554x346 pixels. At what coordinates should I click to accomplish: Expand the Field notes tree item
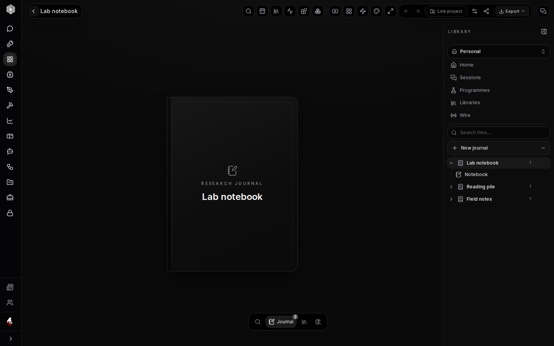pos(451,199)
